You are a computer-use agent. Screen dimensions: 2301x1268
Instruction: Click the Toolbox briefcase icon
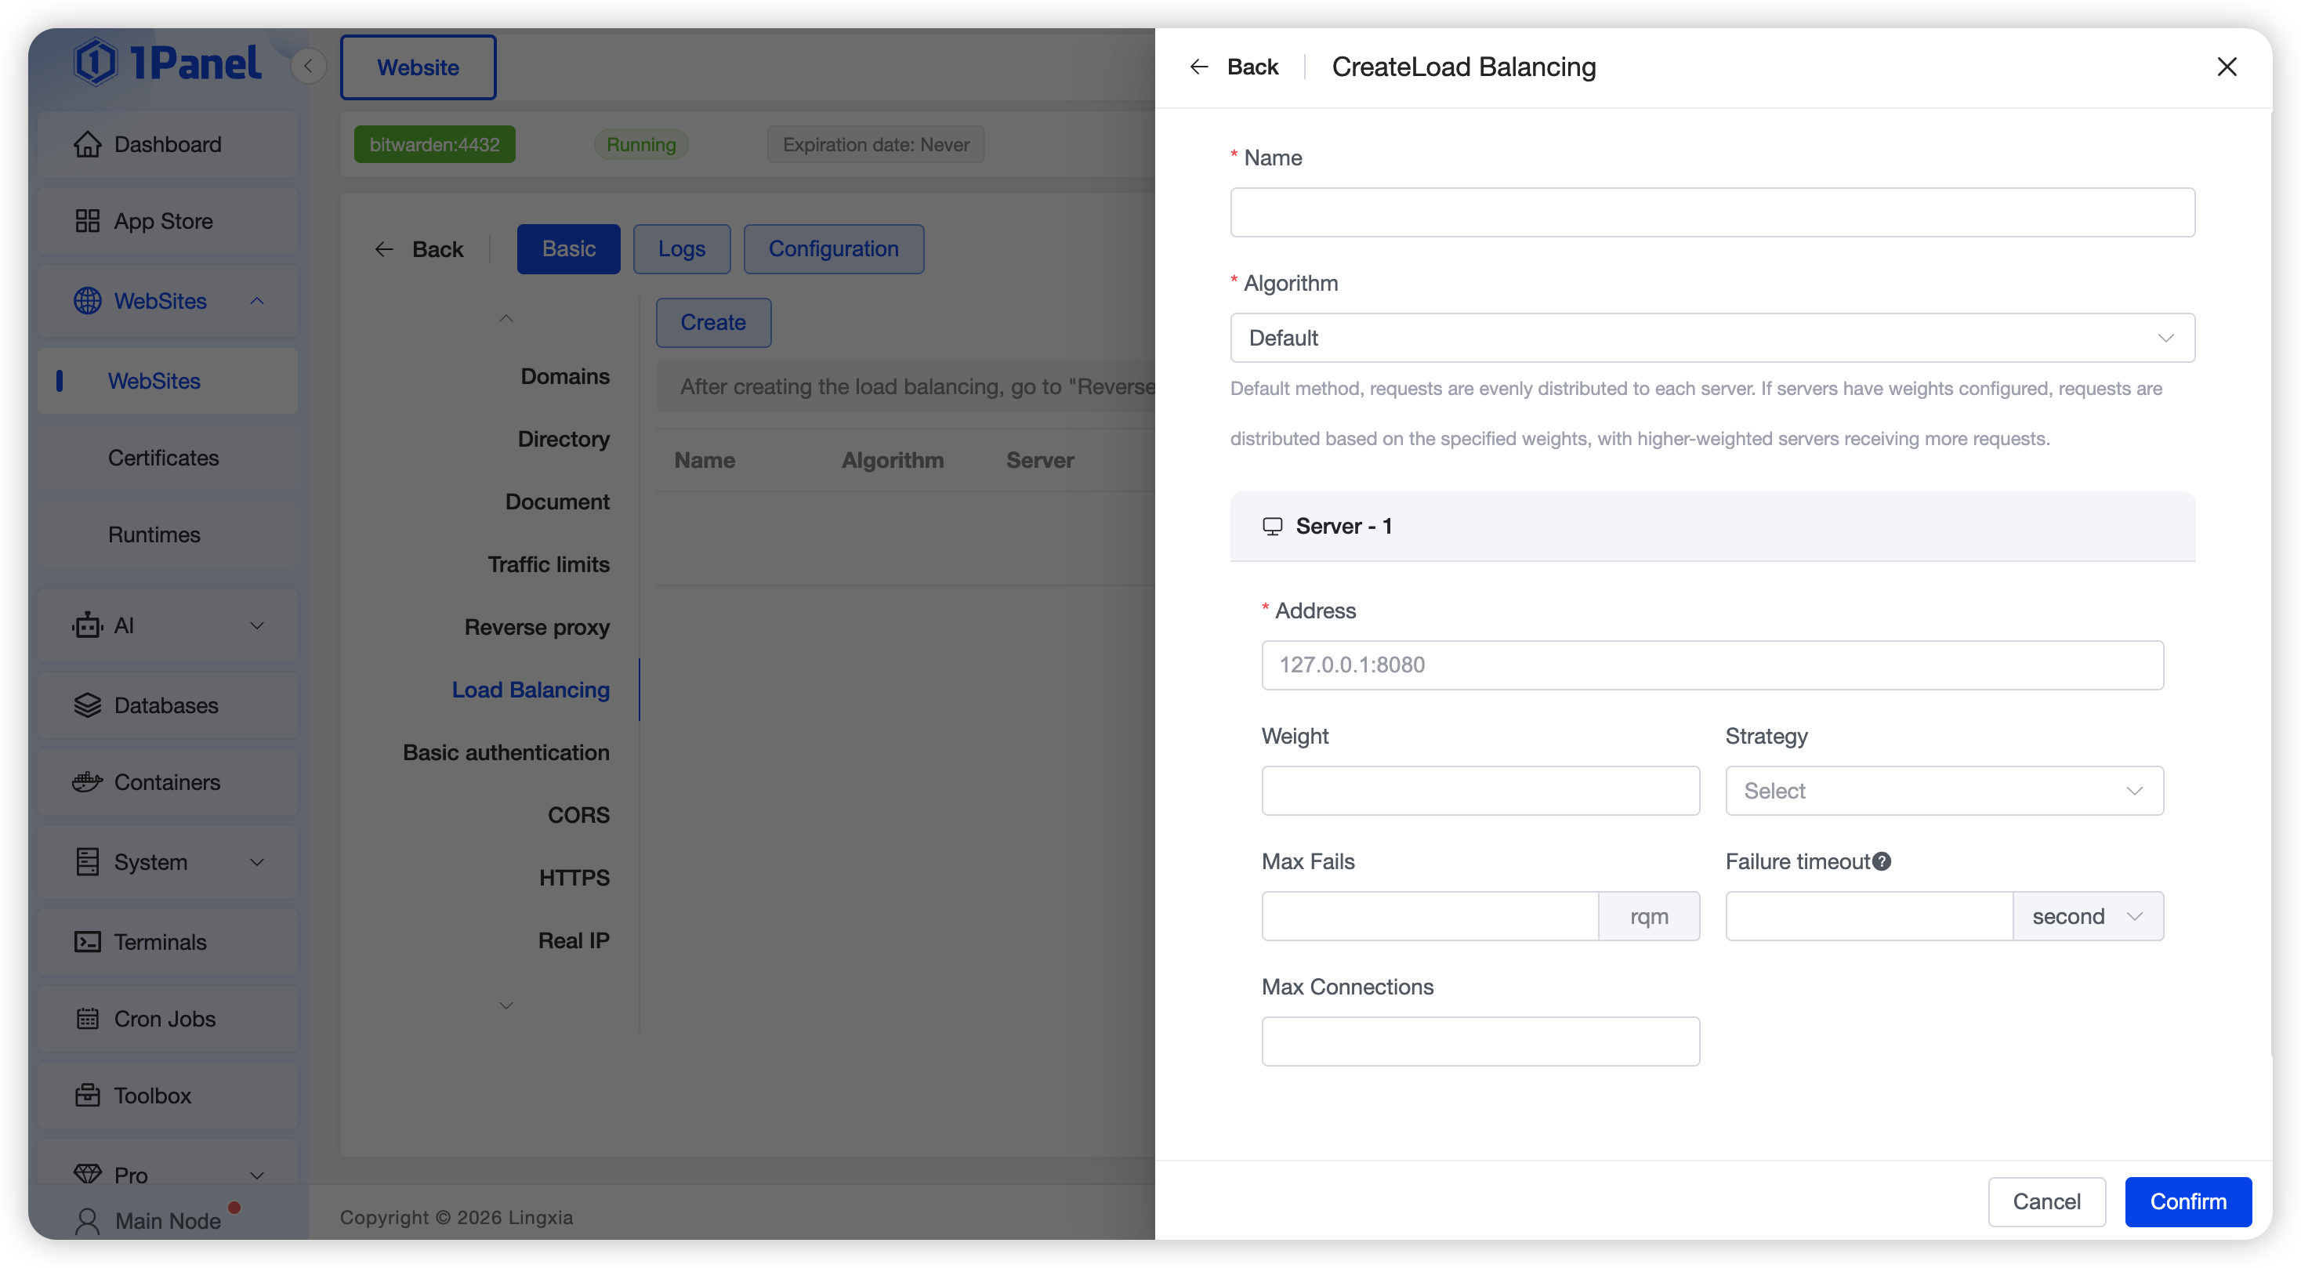87,1096
